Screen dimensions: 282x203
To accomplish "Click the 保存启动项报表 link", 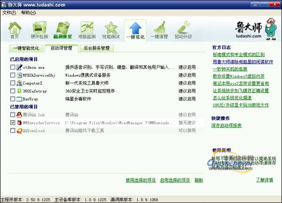I will click(x=227, y=126).
